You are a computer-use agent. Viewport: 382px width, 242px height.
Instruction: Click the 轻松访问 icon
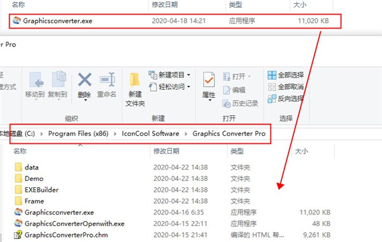pos(153,87)
